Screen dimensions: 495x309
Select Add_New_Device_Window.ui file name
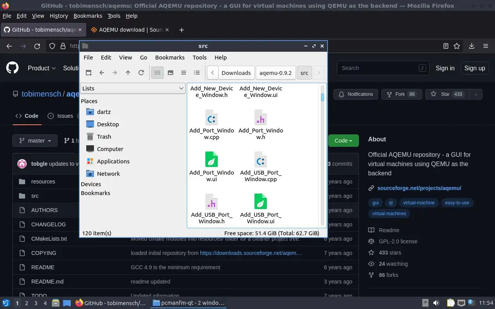[261, 92]
